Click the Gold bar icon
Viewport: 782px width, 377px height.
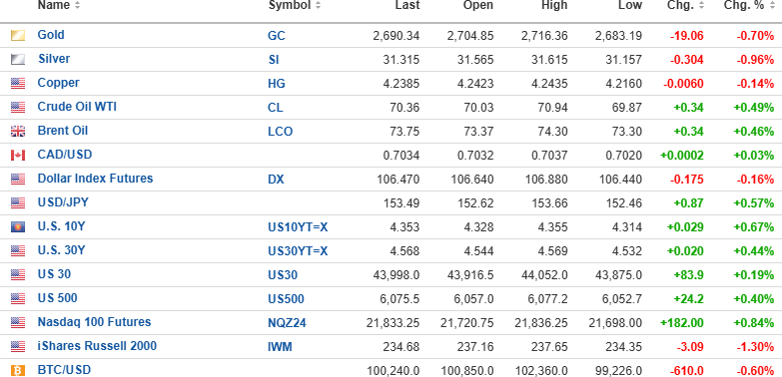(x=17, y=36)
